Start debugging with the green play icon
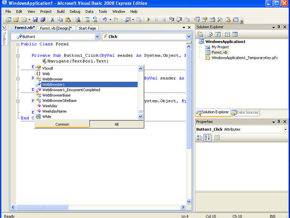290x218 pixels. [x=148, y=19]
